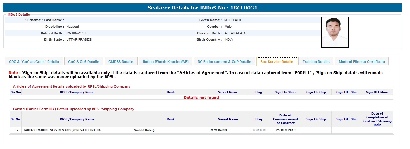Click the 25-DEC-2019 commencement date cell
The image size is (410, 149).
(285, 130)
